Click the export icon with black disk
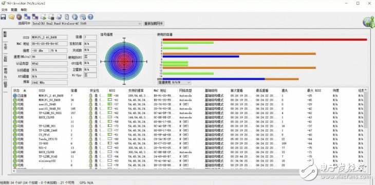 coord(51,17)
